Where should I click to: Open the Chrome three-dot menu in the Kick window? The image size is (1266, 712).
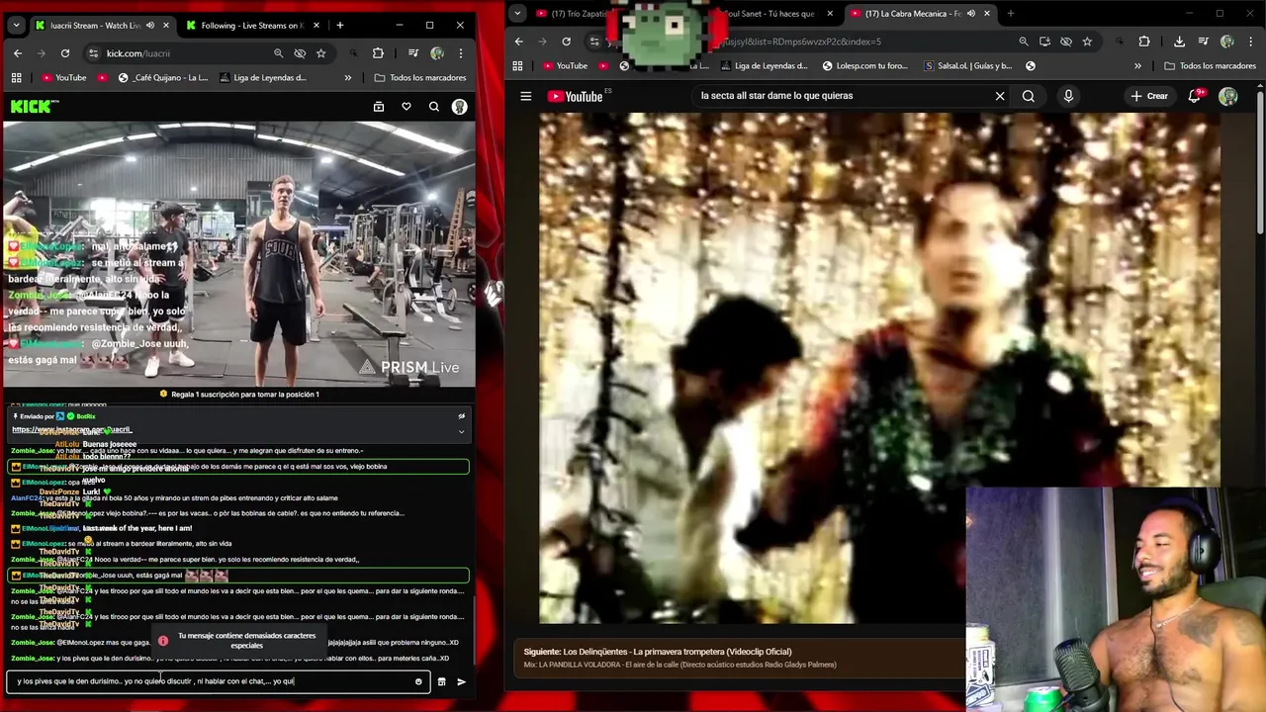click(x=460, y=53)
